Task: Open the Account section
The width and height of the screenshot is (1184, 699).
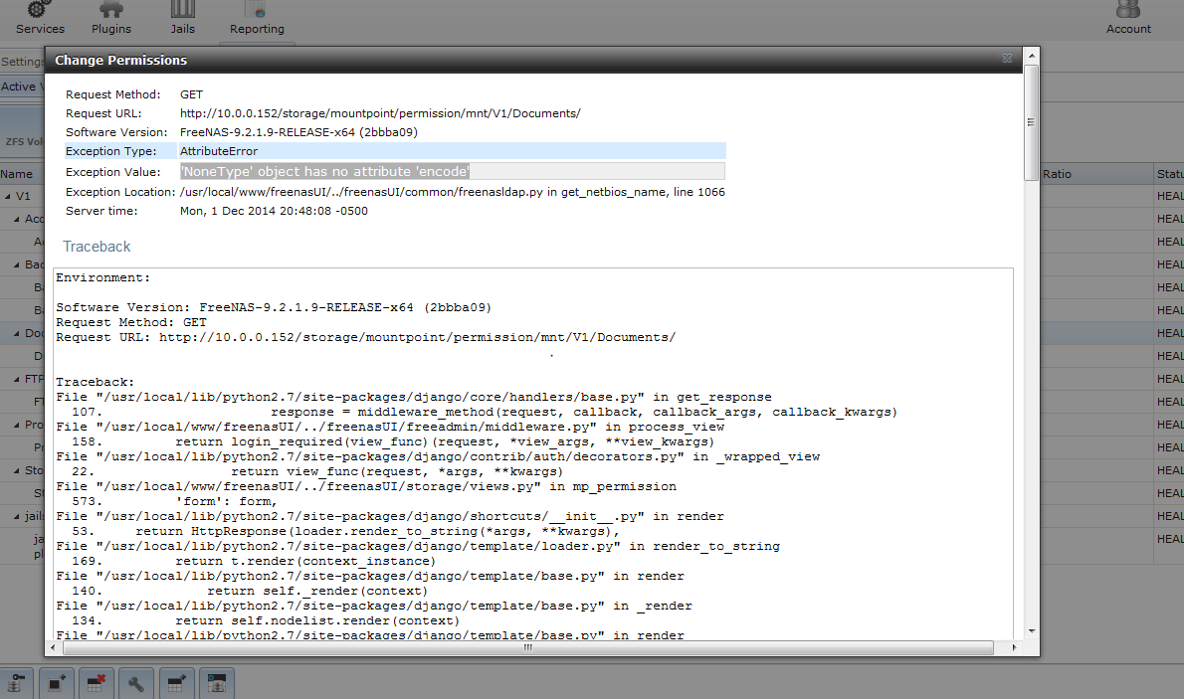Action: coord(1128,19)
